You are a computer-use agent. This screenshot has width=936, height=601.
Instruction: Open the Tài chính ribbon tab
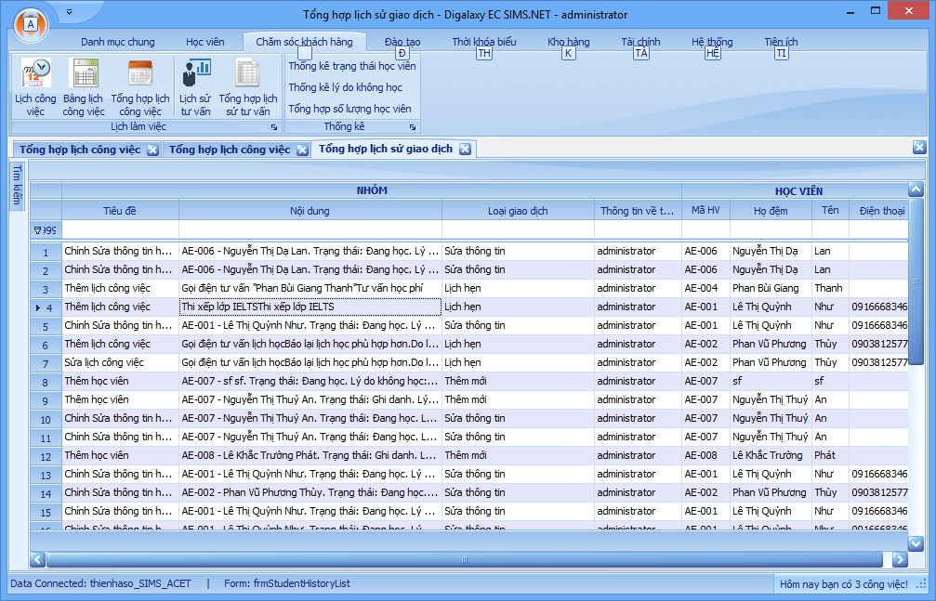pyautogui.click(x=640, y=42)
